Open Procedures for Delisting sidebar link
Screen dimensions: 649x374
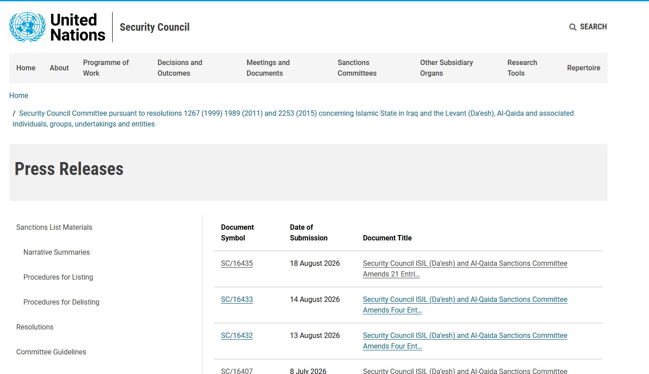click(61, 302)
